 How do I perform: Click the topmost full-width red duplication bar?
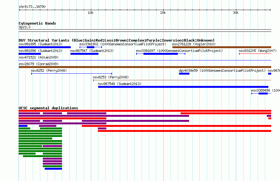tap(145, 111)
